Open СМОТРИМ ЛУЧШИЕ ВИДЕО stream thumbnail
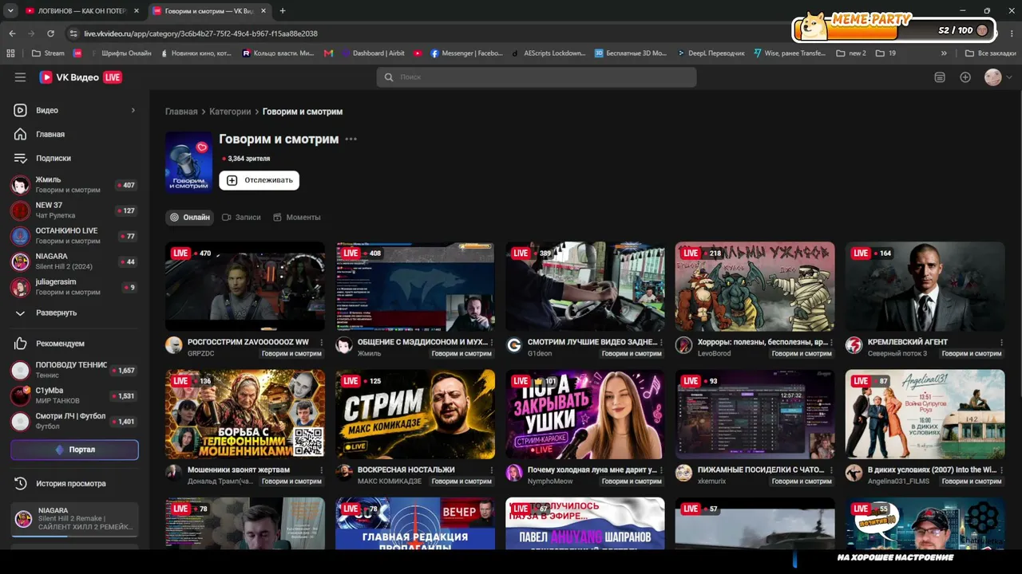This screenshot has height=574, width=1022. 585,286
